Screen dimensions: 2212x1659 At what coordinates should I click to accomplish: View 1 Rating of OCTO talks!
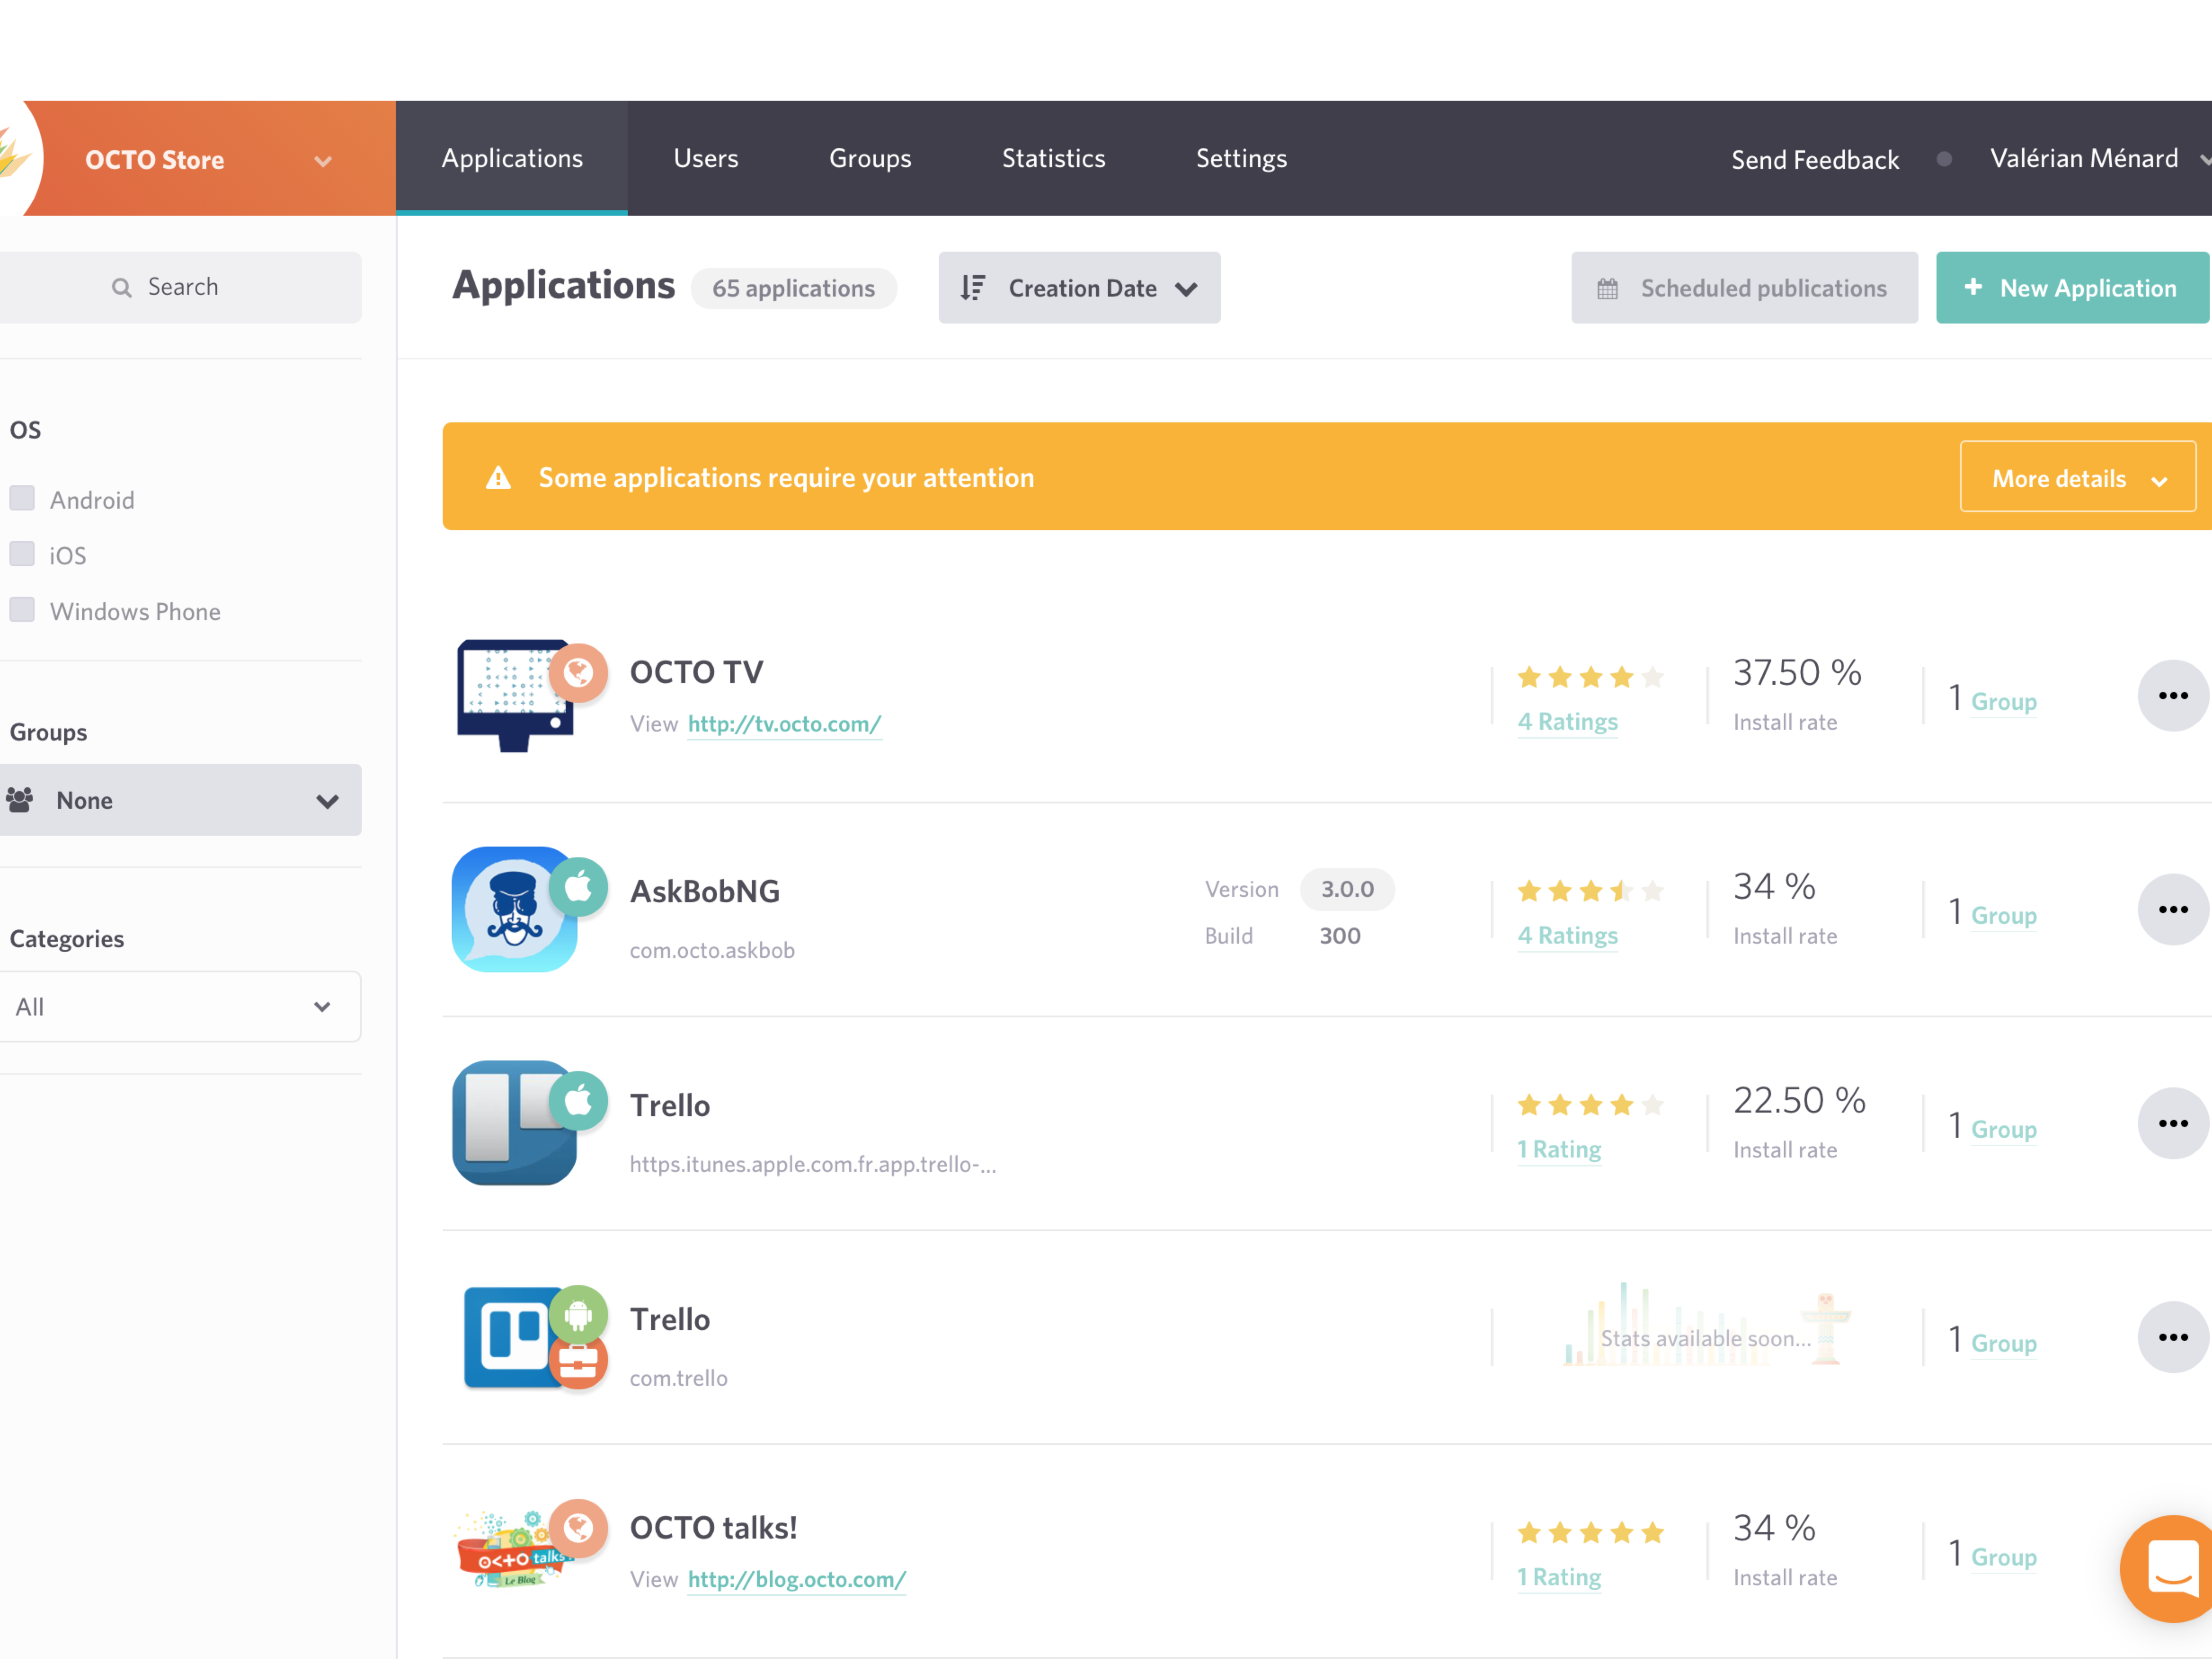click(x=1559, y=1578)
